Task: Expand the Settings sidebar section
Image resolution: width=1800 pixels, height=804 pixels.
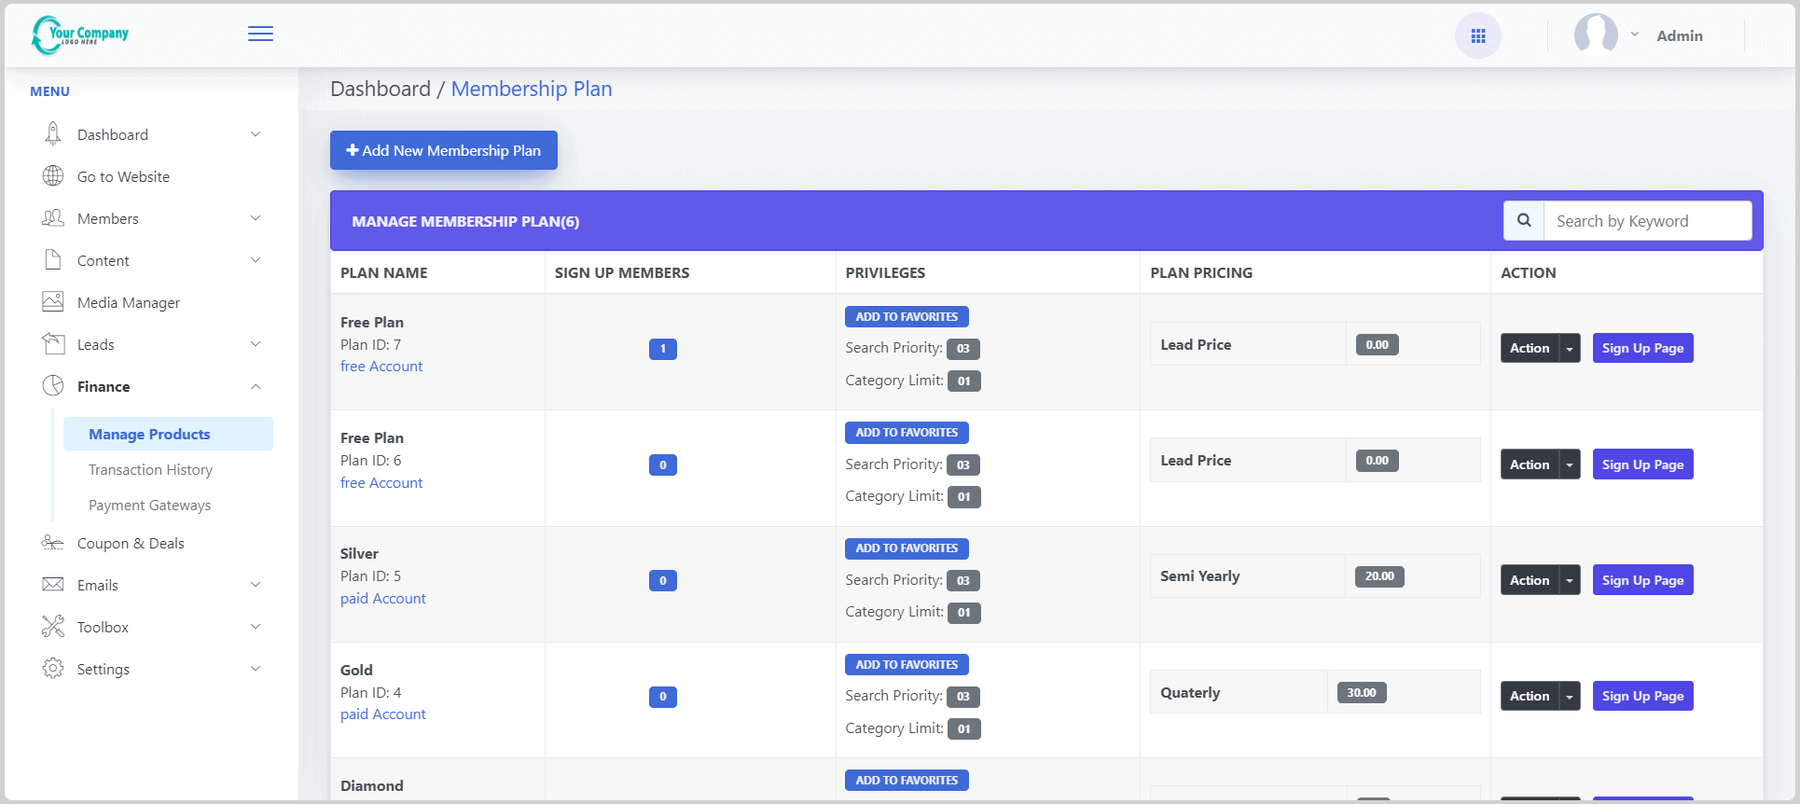Action: 104,669
